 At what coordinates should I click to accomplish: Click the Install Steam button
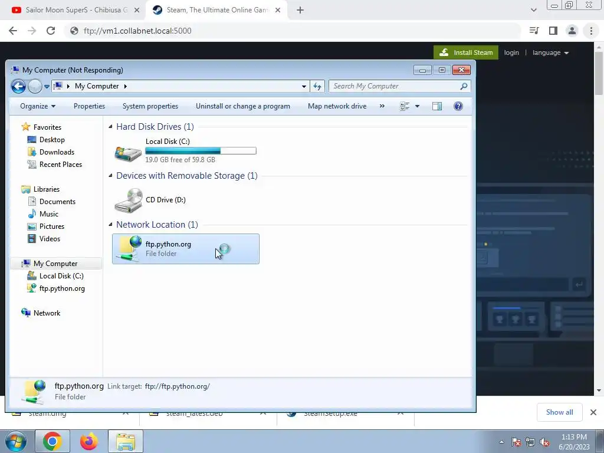[466, 52]
